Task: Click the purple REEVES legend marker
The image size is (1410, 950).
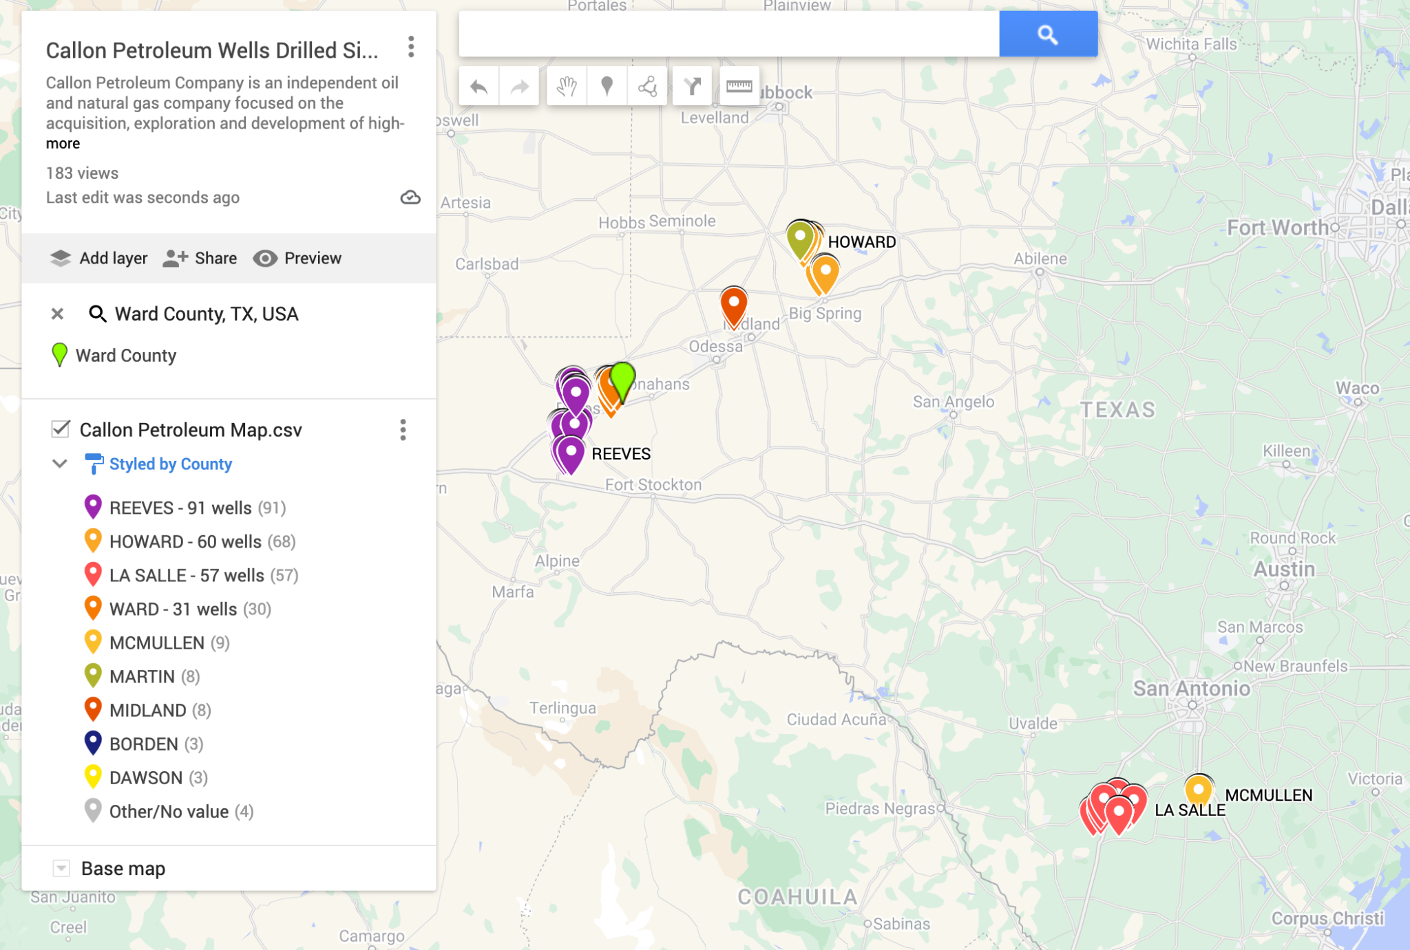Action: [x=93, y=507]
